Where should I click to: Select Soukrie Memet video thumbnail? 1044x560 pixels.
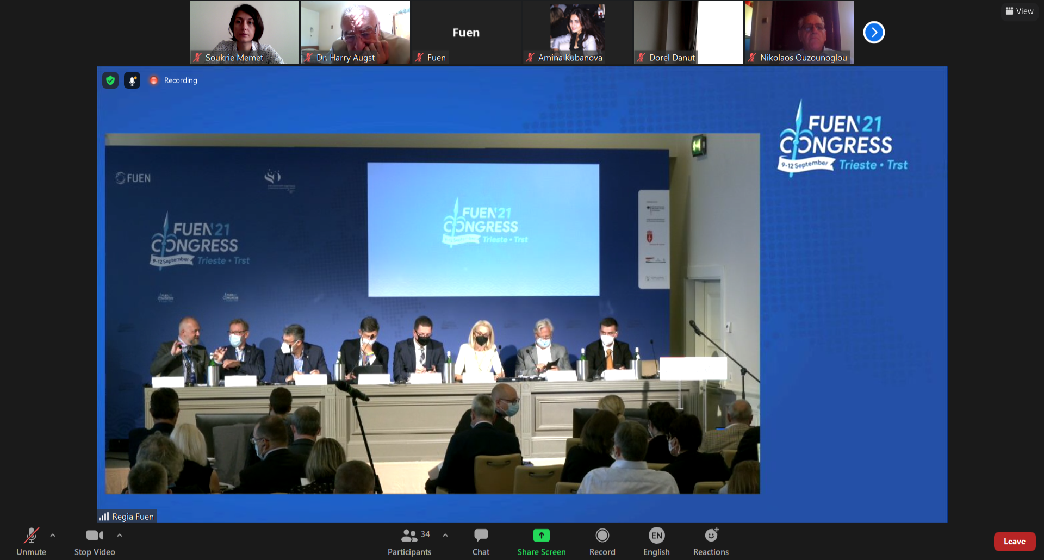[x=245, y=32]
